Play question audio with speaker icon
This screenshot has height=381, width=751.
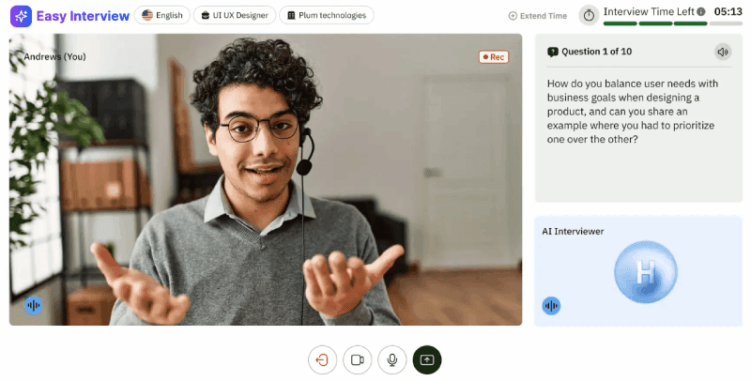[x=723, y=52]
